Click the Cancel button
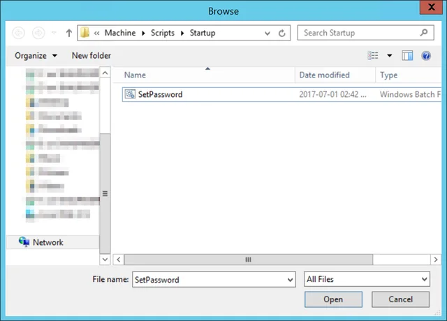The height and width of the screenshot is (321, 447). 400,299
